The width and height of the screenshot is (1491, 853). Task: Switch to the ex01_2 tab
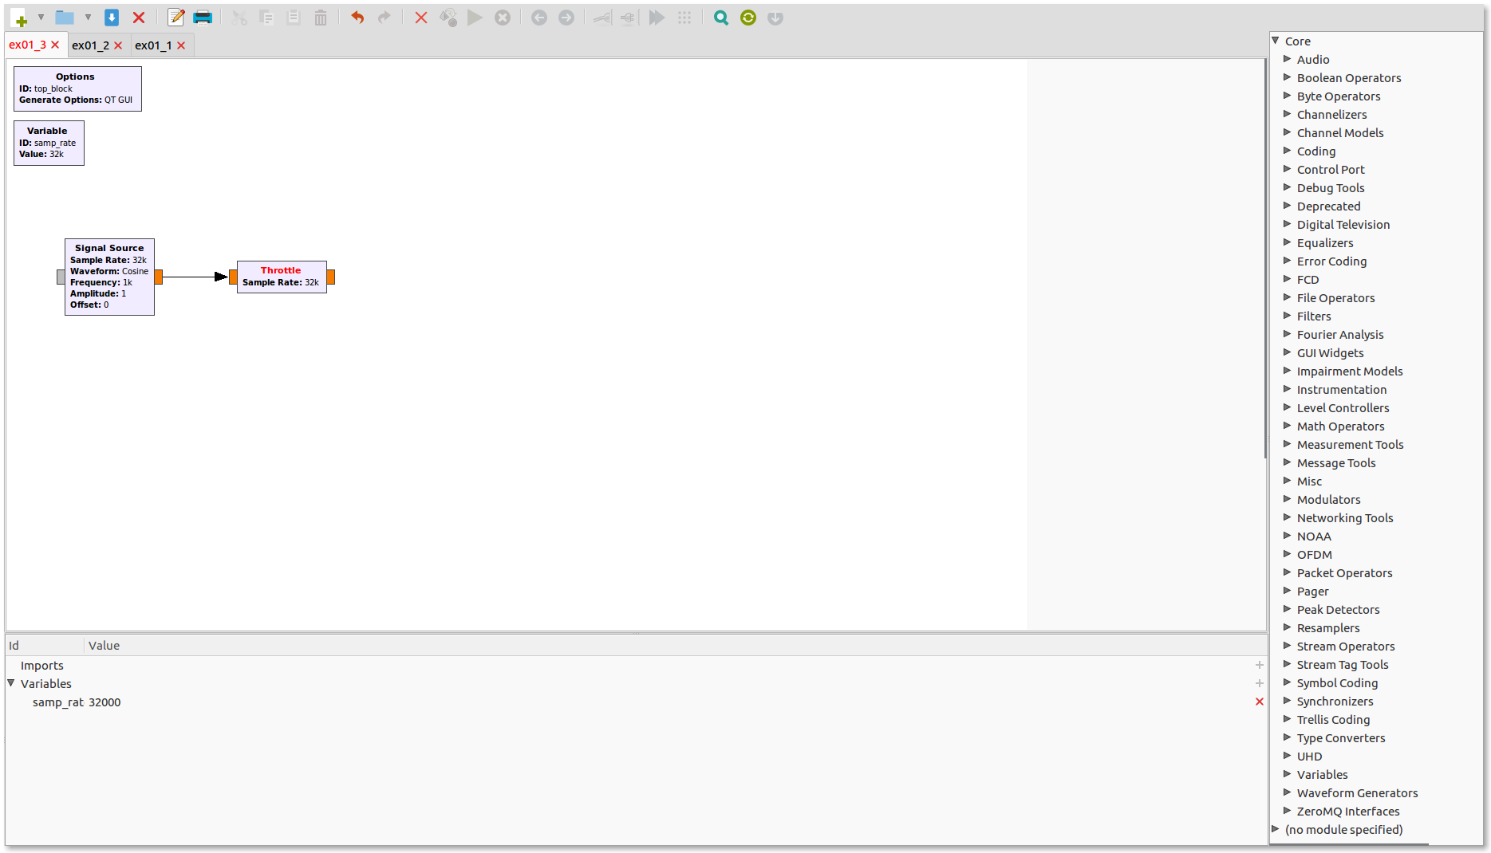tap(90, 45)
